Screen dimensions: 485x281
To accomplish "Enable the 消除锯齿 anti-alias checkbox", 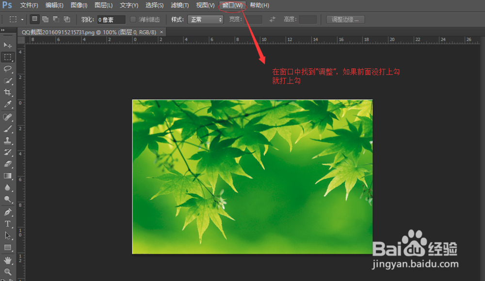I will 133,19.
